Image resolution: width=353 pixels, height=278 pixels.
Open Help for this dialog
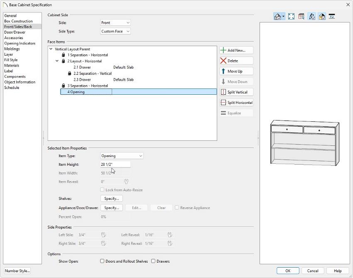pyautogui.click(x=338, y=271)
